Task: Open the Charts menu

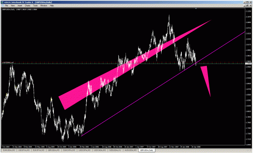Action: point(28,6)
